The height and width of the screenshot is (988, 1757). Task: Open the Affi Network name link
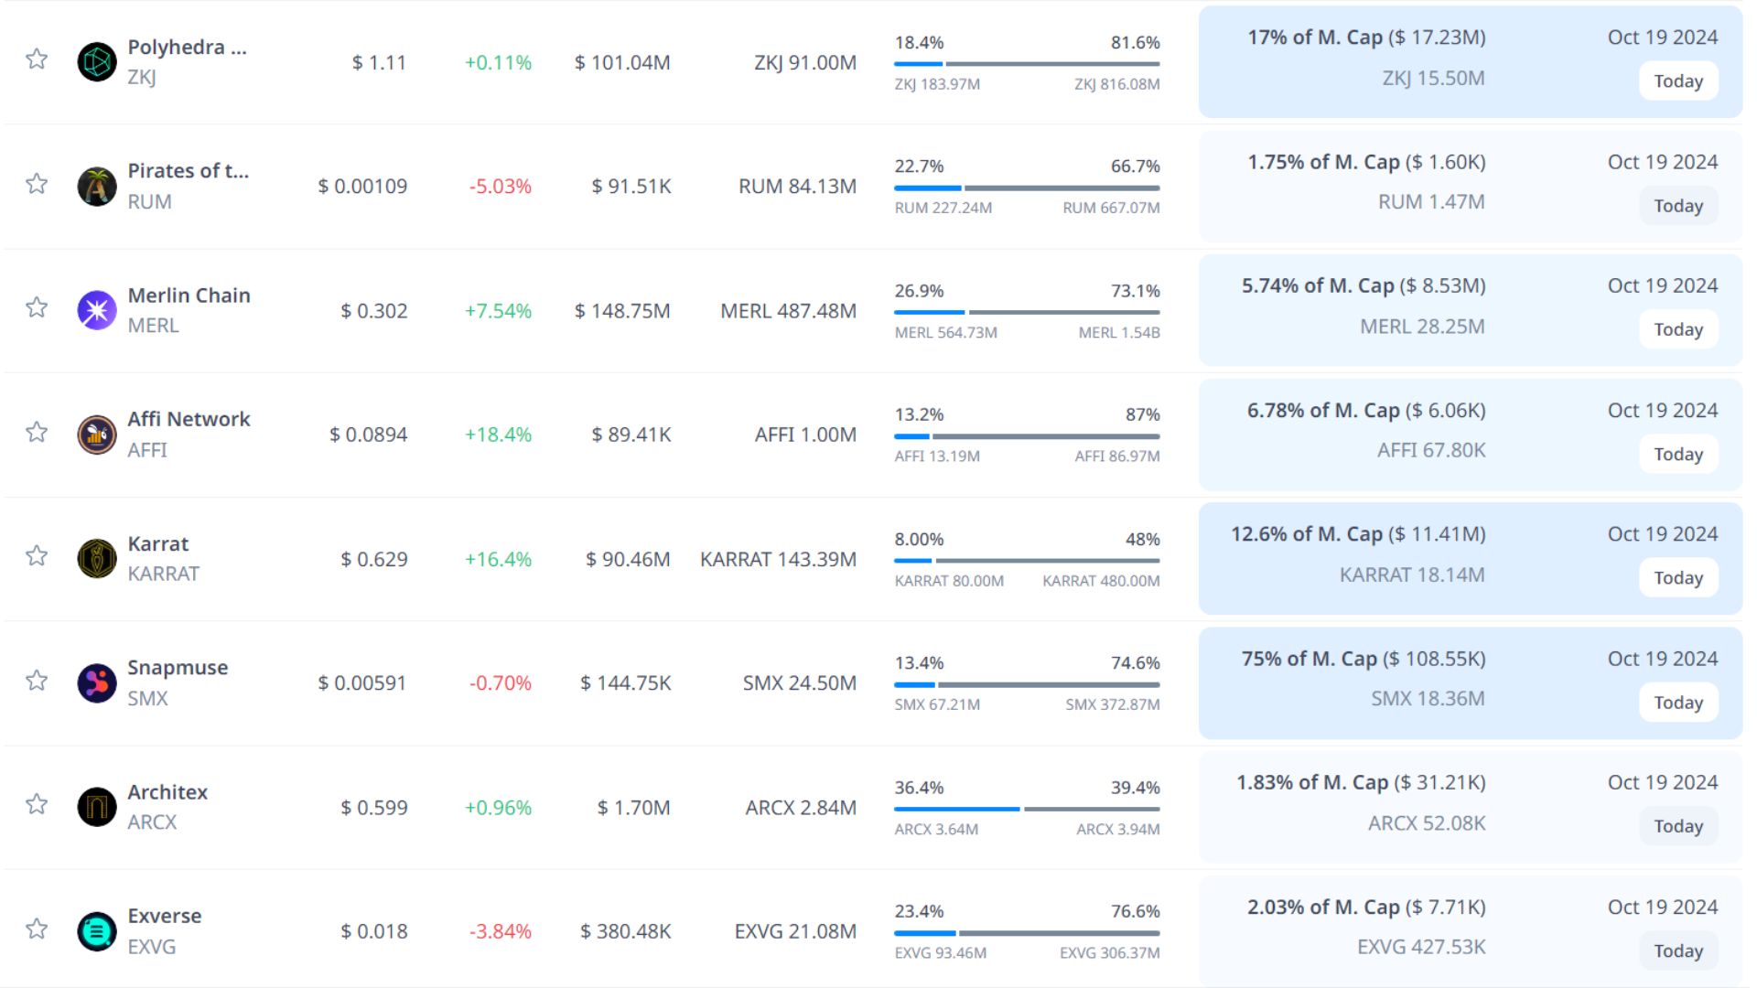tap(189, 419)
